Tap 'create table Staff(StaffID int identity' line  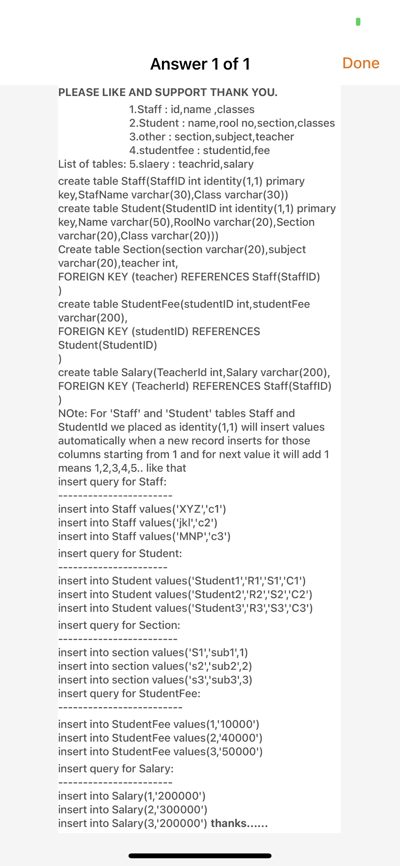[x=181, y=181]
